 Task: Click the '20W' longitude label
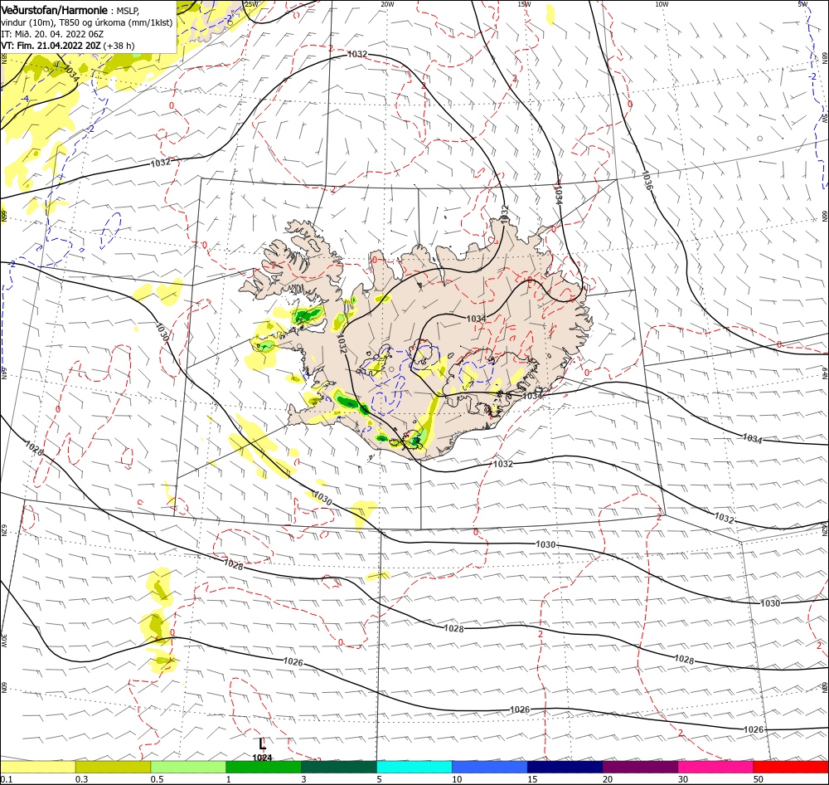click(387, 4)
